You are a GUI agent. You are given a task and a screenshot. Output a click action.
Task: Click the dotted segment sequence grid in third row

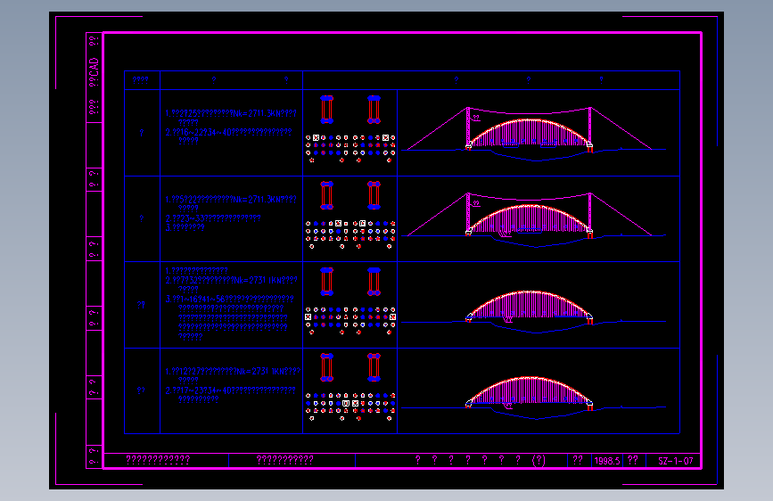[350, 321]
